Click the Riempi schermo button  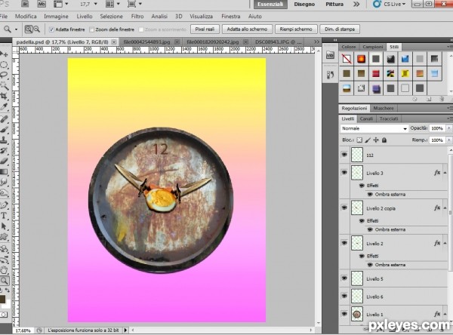pyautogui.click(x=296, y=29)
